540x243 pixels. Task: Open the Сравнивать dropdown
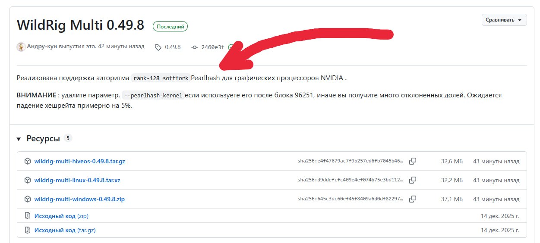(x=504, y=20)
